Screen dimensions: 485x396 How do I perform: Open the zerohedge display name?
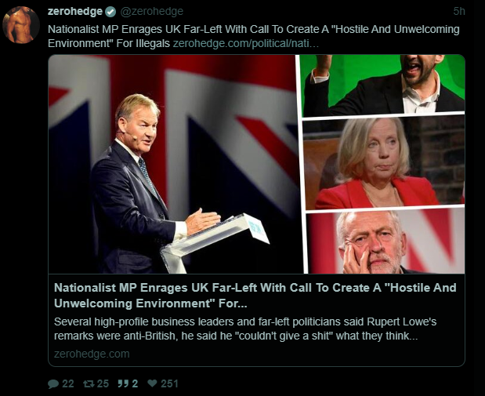75,12
